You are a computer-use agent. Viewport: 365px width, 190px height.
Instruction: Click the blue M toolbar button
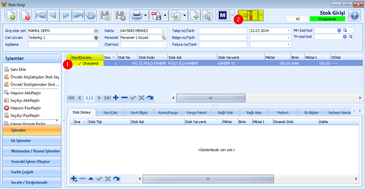[x=223, y=16]
